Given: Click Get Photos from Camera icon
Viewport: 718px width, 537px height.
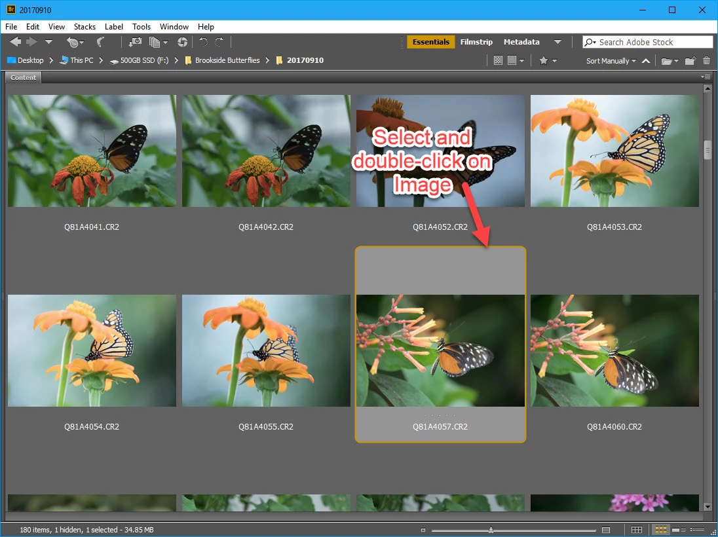Looking at the screenshot, I should point(135,42).
